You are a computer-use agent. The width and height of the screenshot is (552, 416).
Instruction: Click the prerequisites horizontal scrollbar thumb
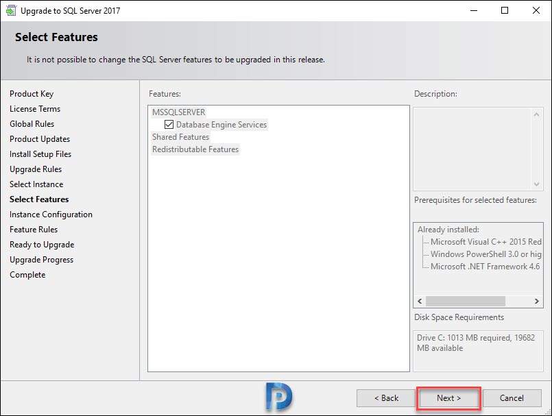[466, 302]
